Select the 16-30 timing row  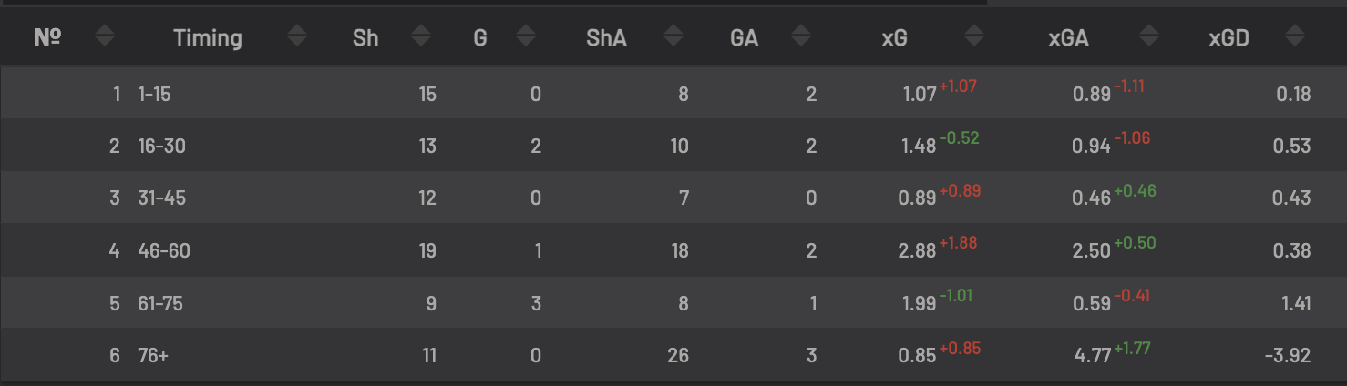(x=673, y=146)
